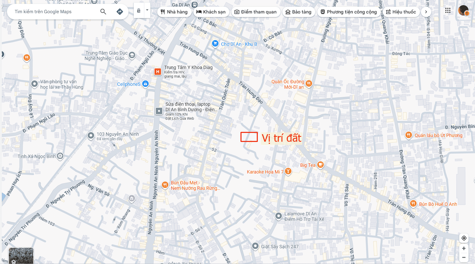
Task: Filter map by Khách sạn
Action: click(211, 12)
